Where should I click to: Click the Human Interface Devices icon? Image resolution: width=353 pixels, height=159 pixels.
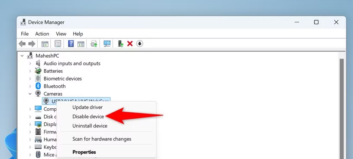(38, 140)
